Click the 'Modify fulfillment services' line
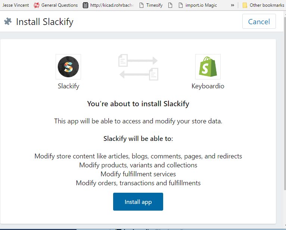Viewport: 286px width, 230px height. pyautogui.click(x=138, y=174)
